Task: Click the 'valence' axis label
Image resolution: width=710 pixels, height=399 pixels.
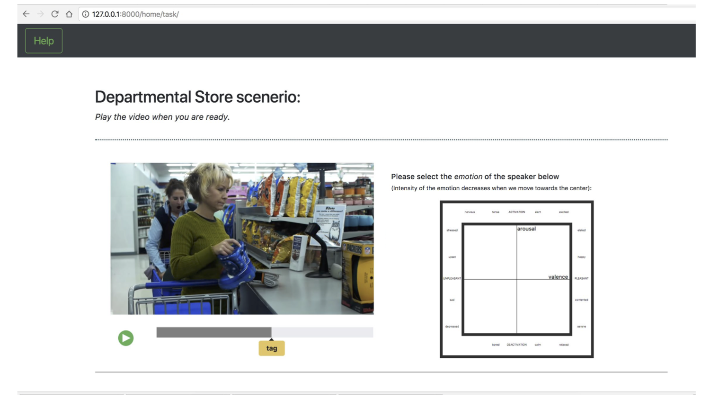Action: pyautogui.click(x=558, y=277)
